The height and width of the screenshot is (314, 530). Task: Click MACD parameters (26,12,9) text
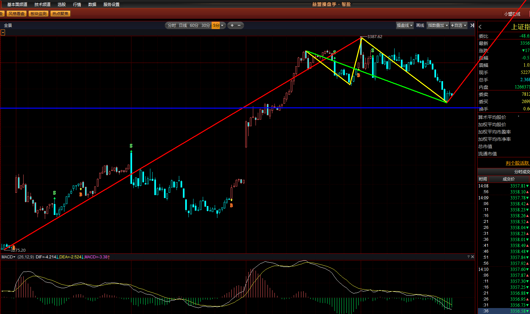point(26,257)
